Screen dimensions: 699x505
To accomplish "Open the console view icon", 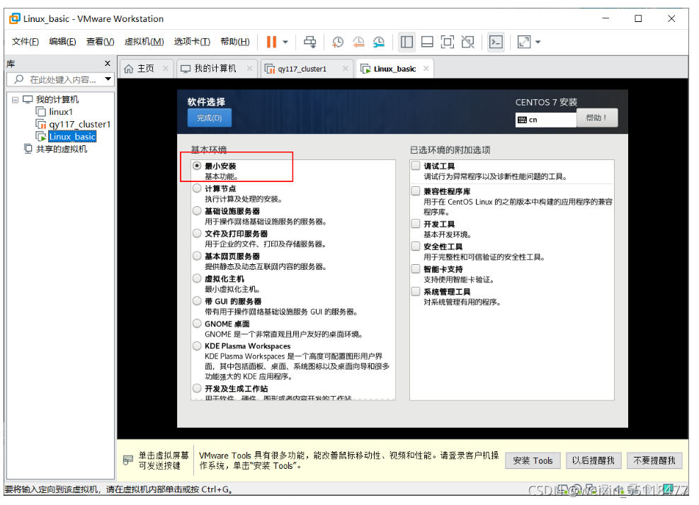I will click(496, 42).
